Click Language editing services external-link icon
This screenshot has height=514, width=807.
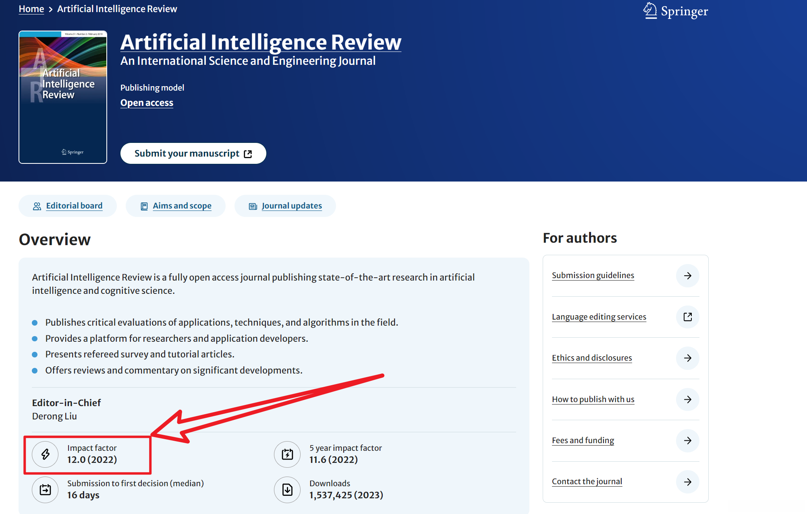click(687, 317)
